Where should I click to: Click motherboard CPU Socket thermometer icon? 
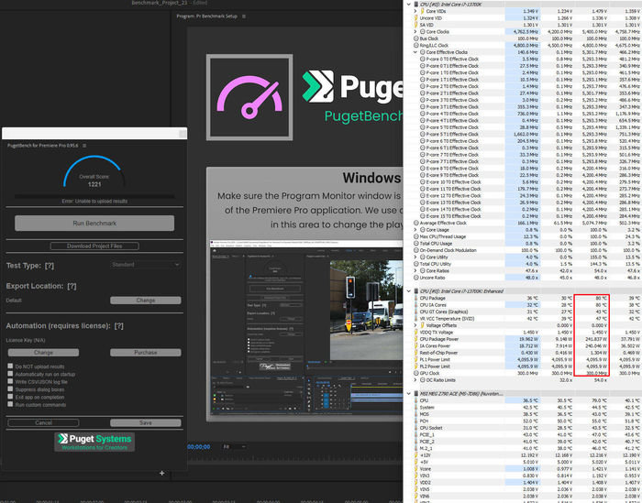(x=416, y=428)
